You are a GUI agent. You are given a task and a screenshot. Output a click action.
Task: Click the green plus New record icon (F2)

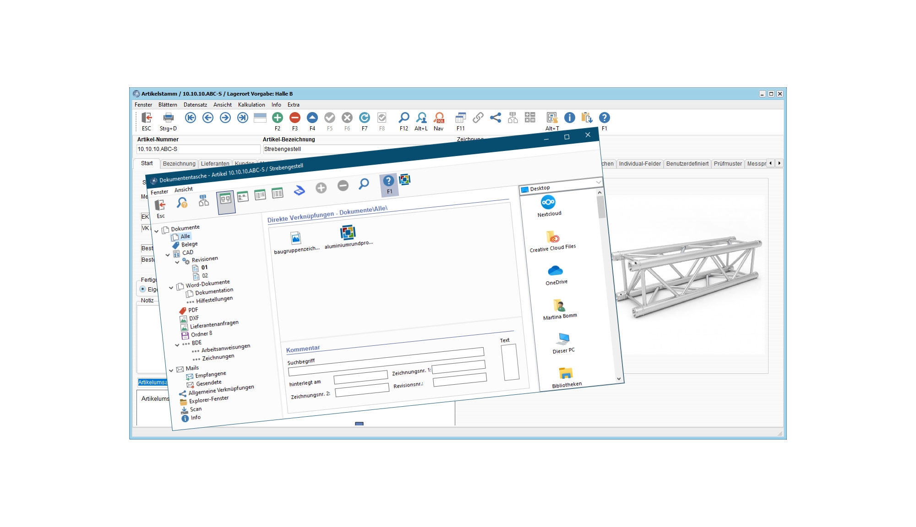click(x=278, y=118)
